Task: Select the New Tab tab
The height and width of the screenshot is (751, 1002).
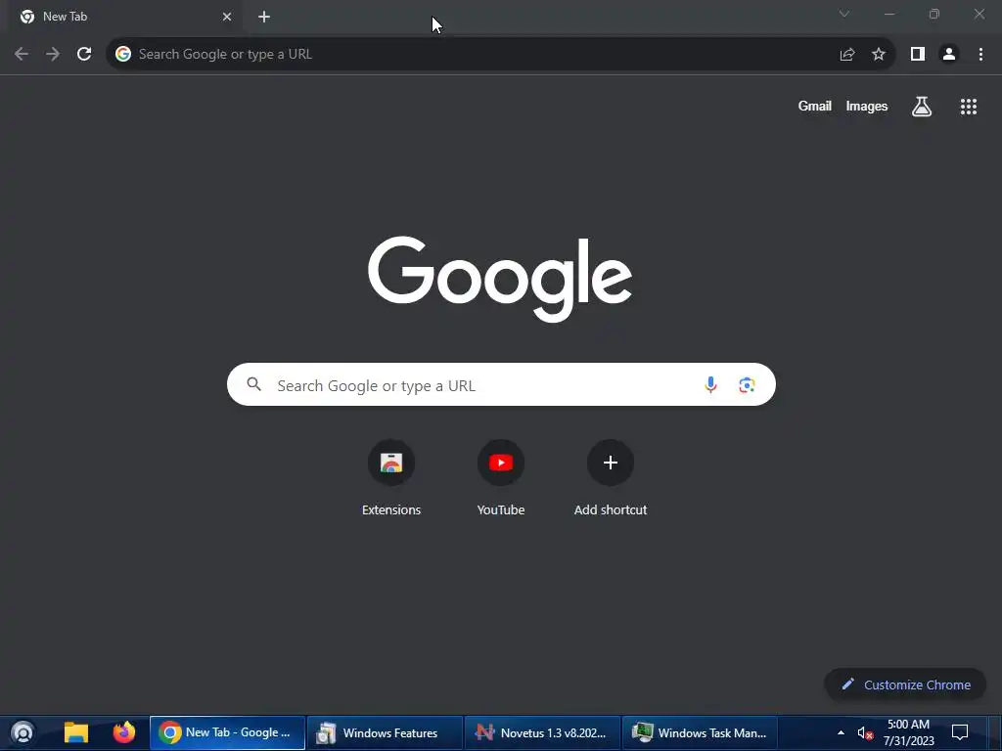Action: coord(124,18)
